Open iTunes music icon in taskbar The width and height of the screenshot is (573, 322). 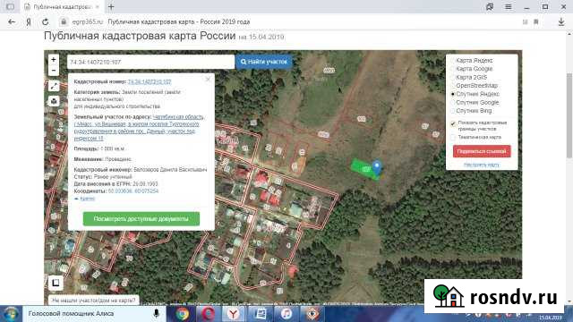(286, 314)
